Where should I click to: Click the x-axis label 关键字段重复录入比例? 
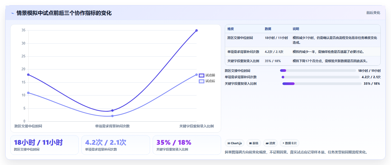coord(196,126)
